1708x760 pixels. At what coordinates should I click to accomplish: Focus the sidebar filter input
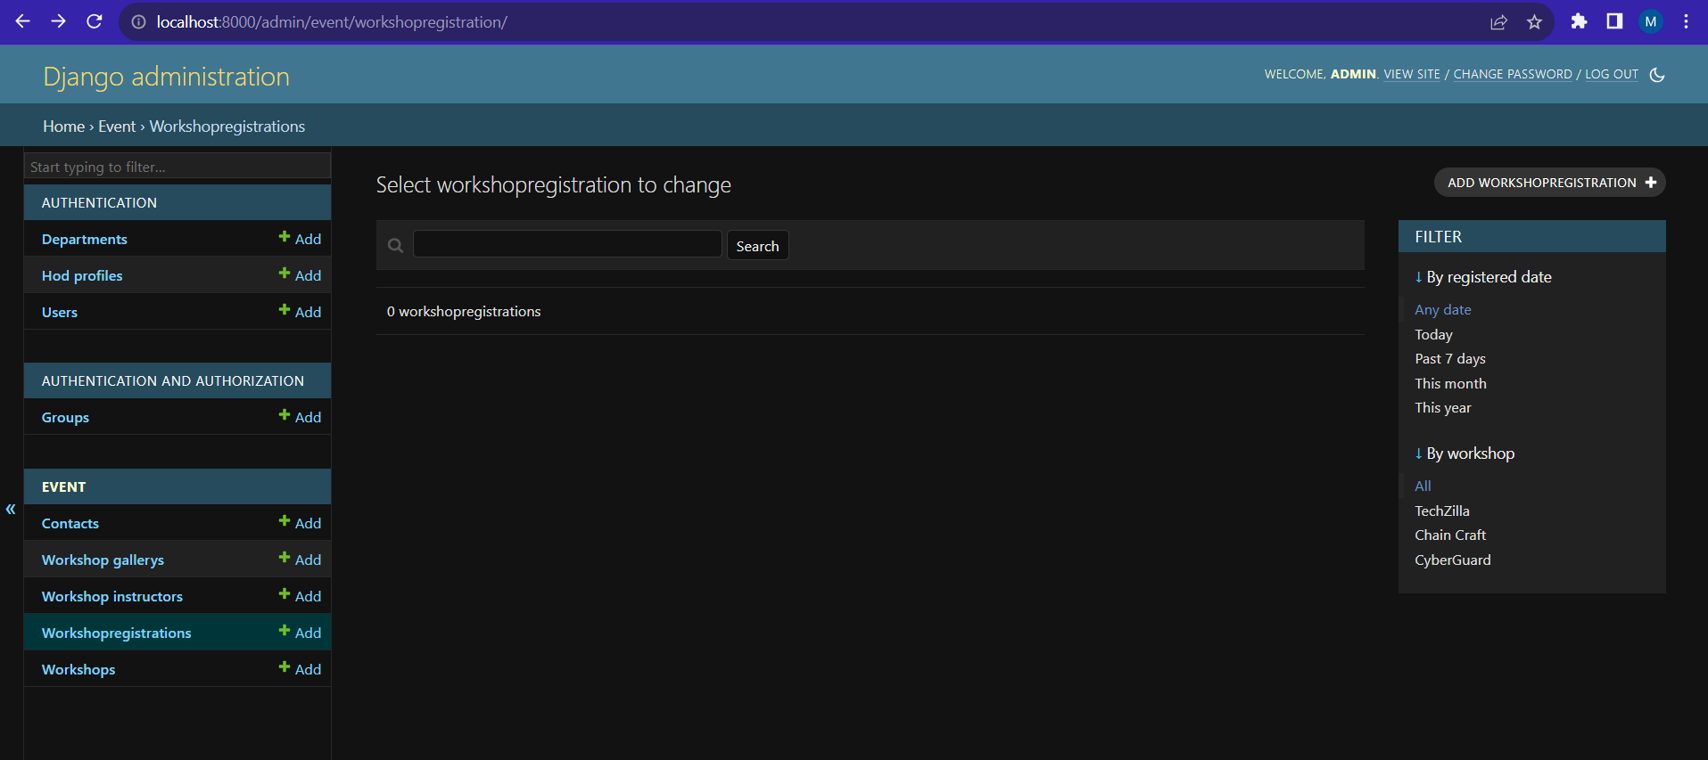pos(177,167)
